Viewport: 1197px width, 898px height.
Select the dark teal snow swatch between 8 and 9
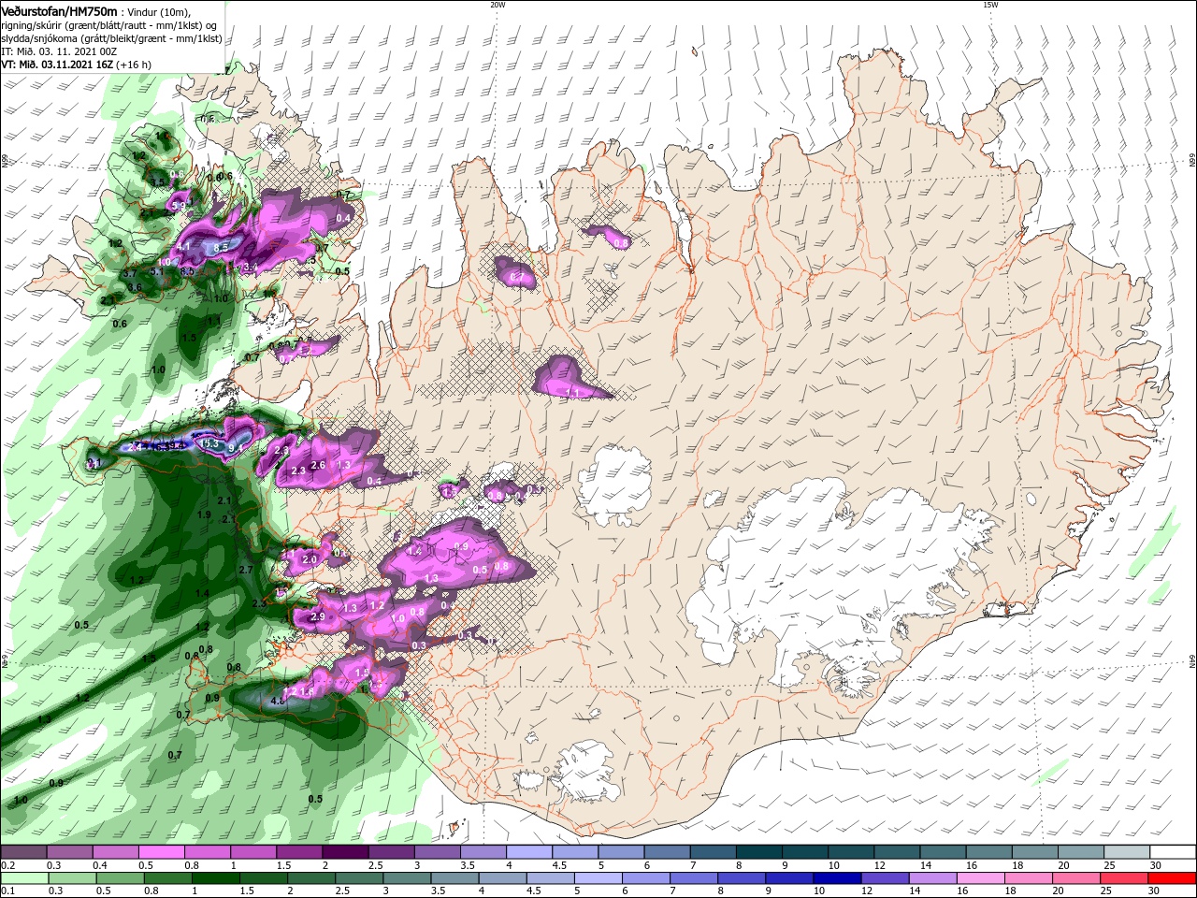758,852
